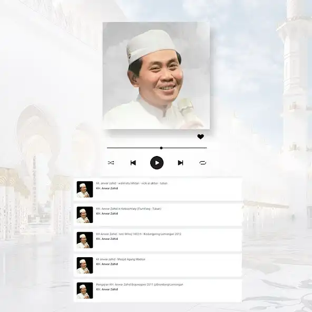
Task: Click artist name under Pengajian Bojonegoro track
Action: (107, 289)
